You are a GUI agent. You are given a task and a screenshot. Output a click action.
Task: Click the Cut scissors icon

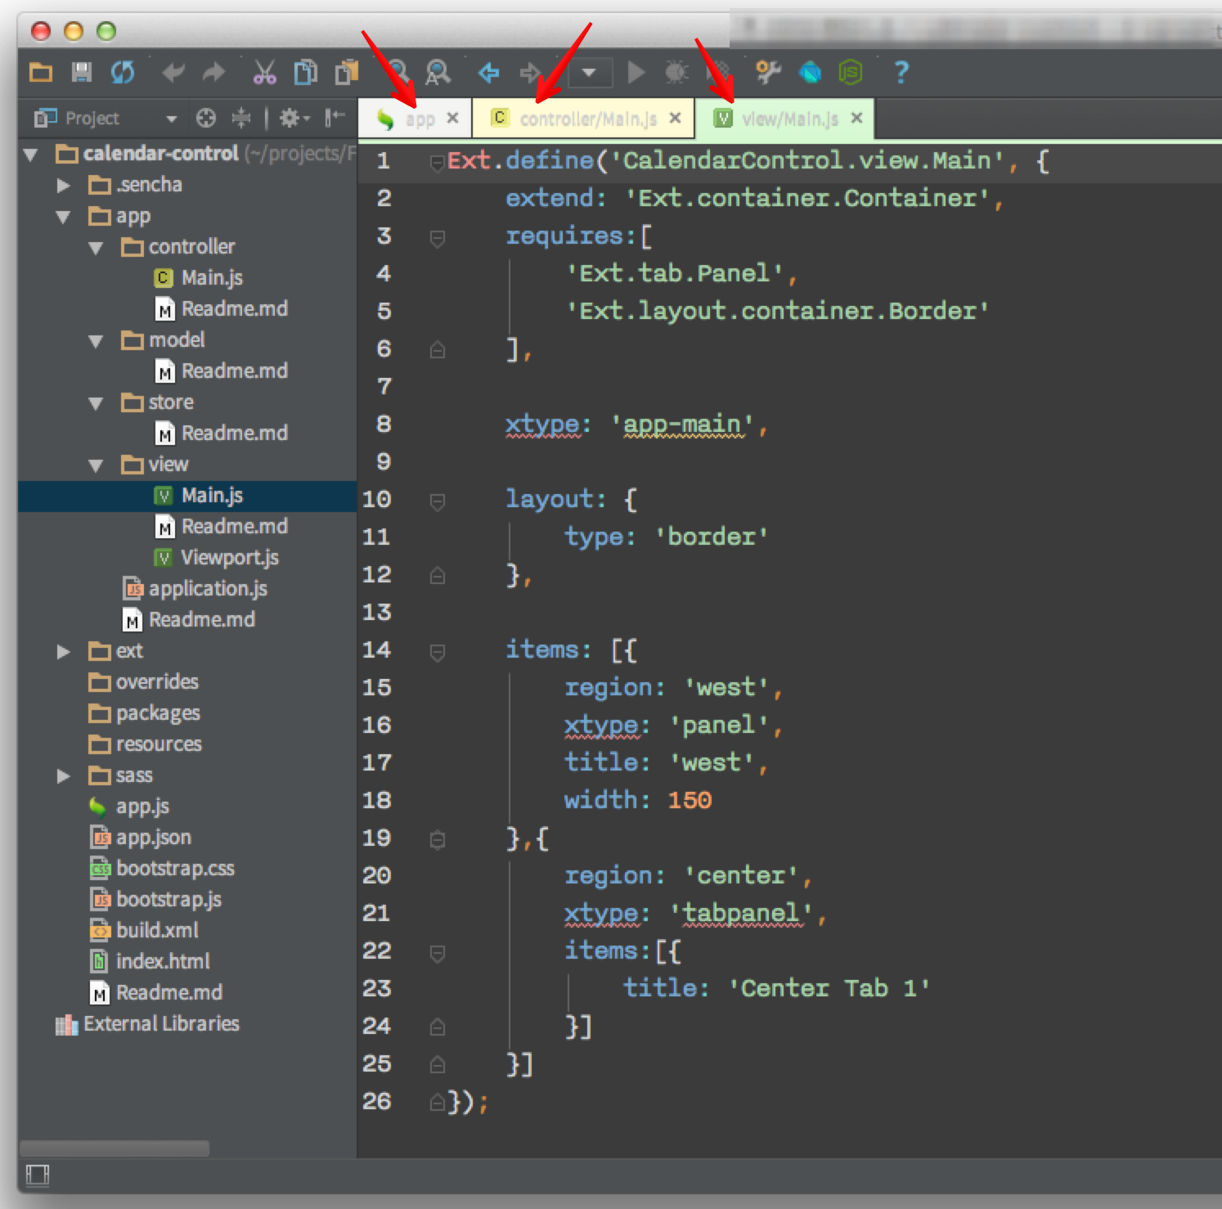pyautogui.click(x=264, y=73)
